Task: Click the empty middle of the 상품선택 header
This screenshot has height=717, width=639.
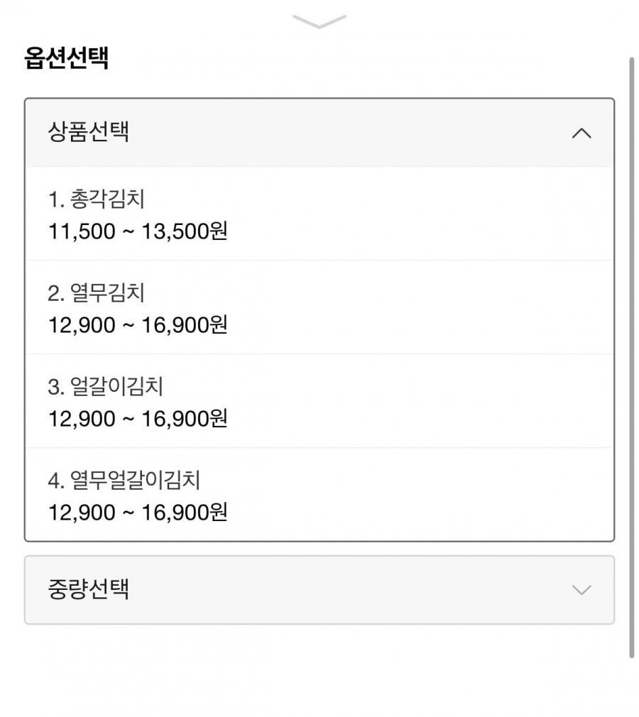Action: click(341, 133)
